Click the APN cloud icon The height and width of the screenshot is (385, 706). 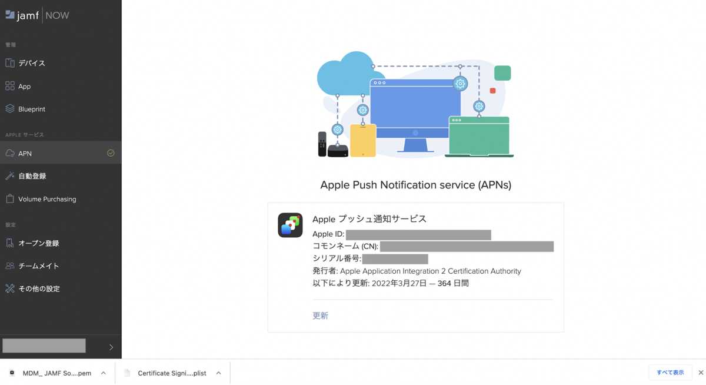(10, 153)
